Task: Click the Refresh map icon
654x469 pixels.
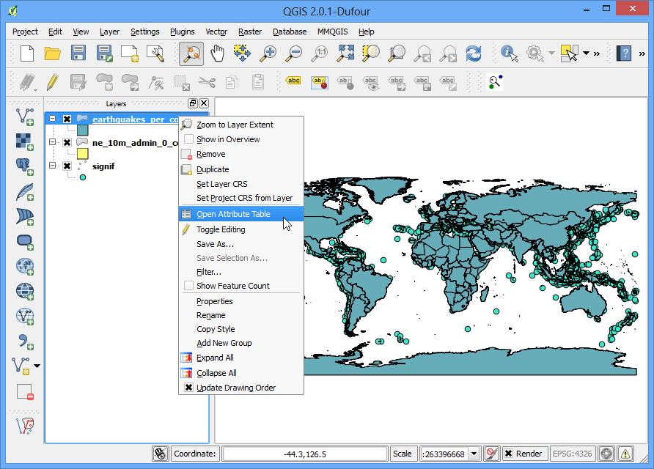Action: (x=474, y=53)
